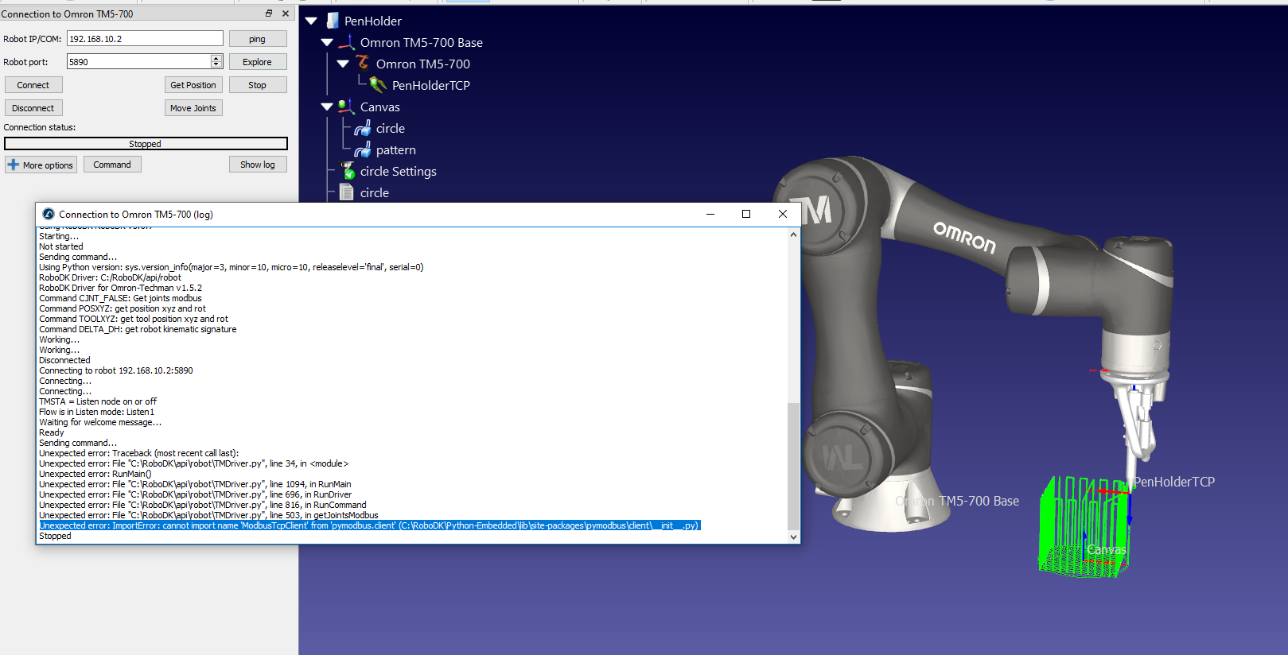Viewport: 1288px width, 655px height.
Task: Click the Canvas reference frame icon
Action: (346, 107)
